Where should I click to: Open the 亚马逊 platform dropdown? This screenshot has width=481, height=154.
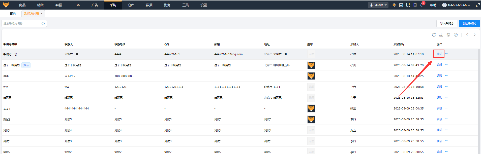(378, 5)
